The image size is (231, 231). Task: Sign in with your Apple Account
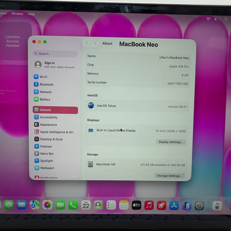[54, 64]
